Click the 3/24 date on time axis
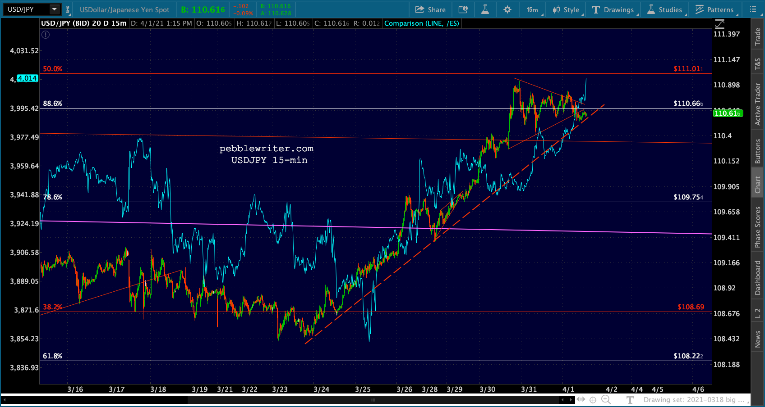This screenshot has height=407, width=765. click(x=321, y=389)
